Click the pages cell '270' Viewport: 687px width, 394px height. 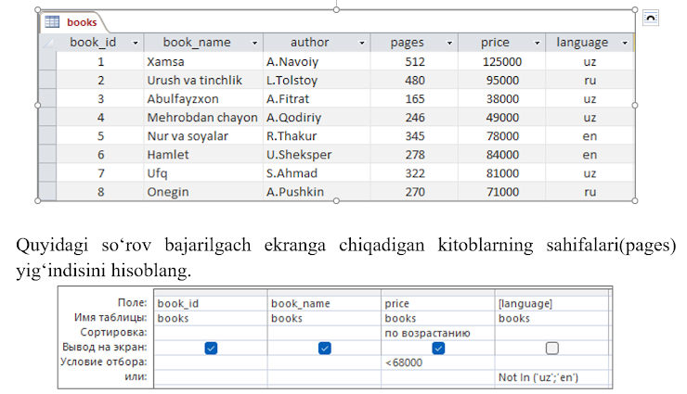414,192
